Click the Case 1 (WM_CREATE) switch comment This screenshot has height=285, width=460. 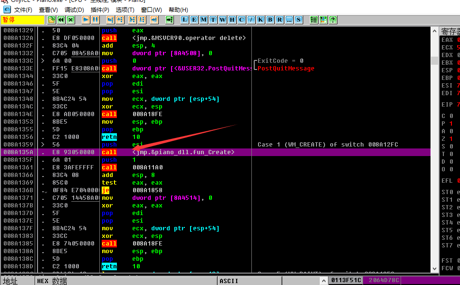click(x=328, y=145)
